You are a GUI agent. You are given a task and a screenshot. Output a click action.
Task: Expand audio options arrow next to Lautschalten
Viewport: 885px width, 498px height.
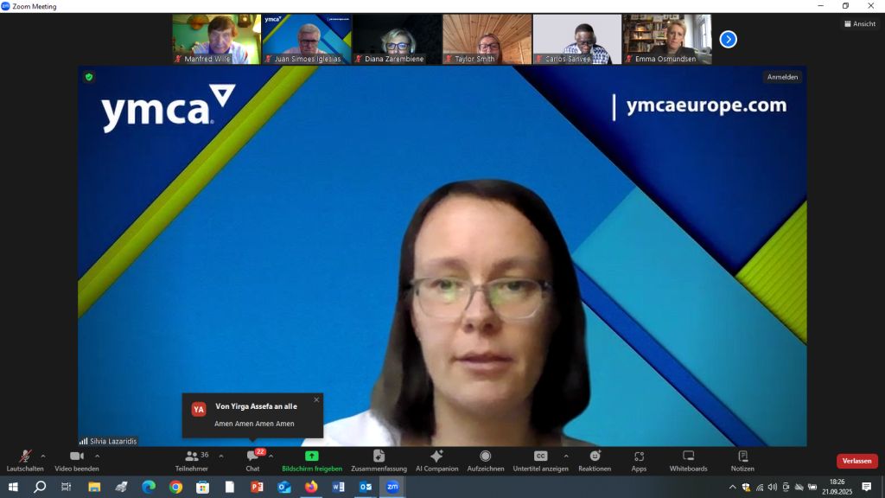click(43, 456)
